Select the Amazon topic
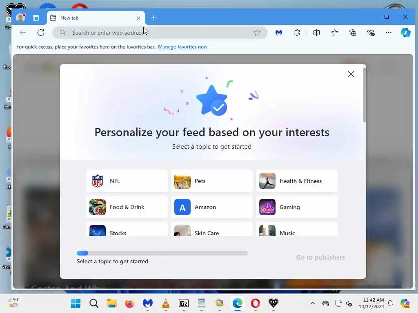Image resolution: width=418 pixels, height=313 pixels. [212, 207]
